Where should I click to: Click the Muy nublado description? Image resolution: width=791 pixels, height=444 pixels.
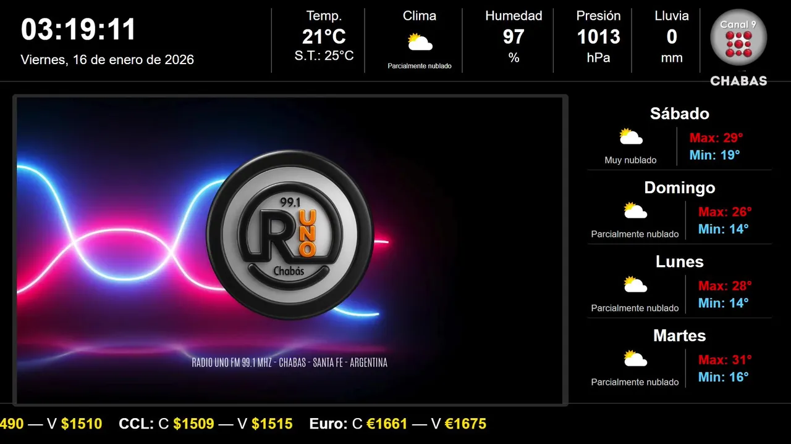tap(630, 160)
